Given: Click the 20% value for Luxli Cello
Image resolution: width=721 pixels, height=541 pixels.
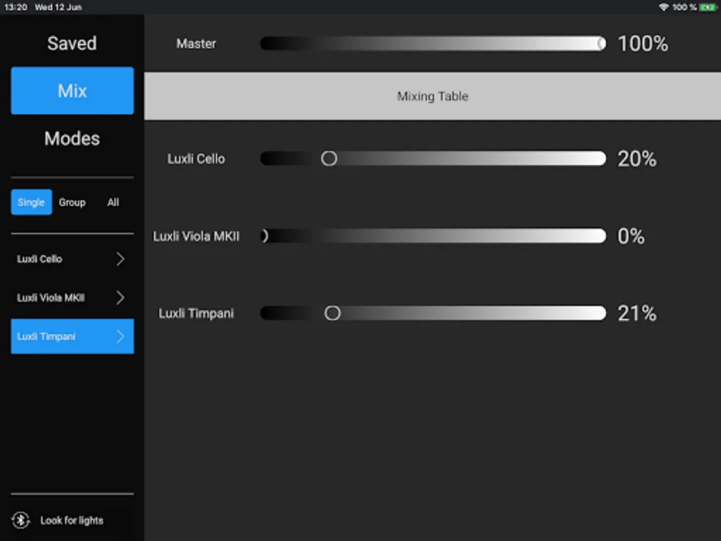Looking at the screenshot, I should (x=637, y=159).
